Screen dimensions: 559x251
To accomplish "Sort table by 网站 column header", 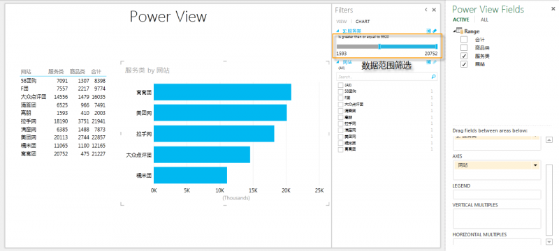I will 26,71.
